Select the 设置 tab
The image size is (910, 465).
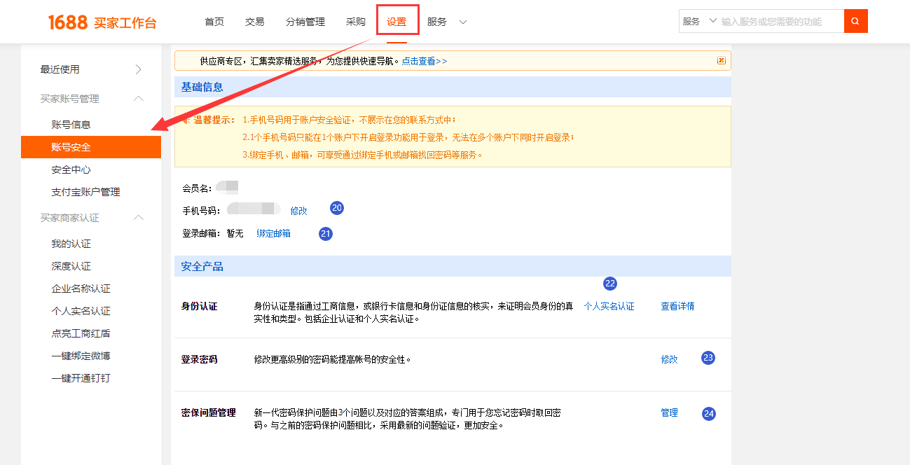(397, 21)
